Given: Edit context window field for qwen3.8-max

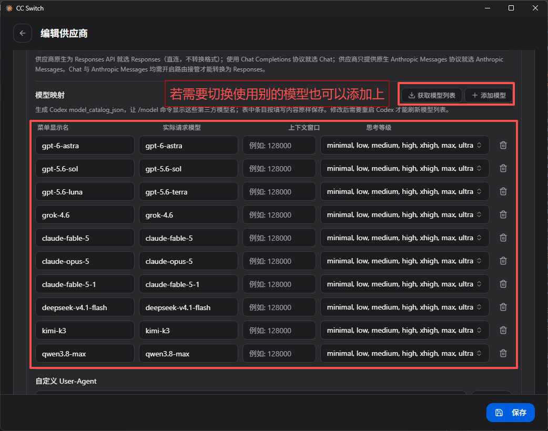Looking at the screenshot, I should [279, 353].
